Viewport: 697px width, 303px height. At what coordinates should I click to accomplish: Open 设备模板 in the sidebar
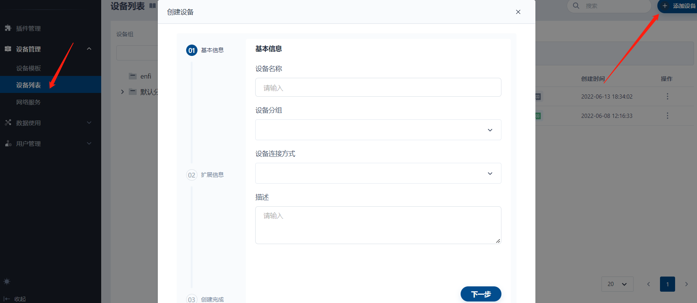click(28, 68)
